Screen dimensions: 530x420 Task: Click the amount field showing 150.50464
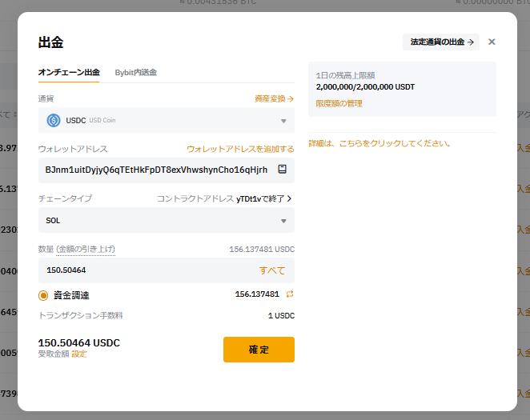pyautogui.click(x=144, y=270)
